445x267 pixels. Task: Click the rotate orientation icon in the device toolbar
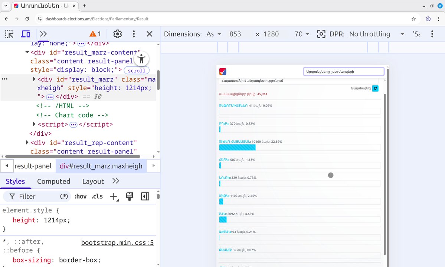(x=321, y=34)
